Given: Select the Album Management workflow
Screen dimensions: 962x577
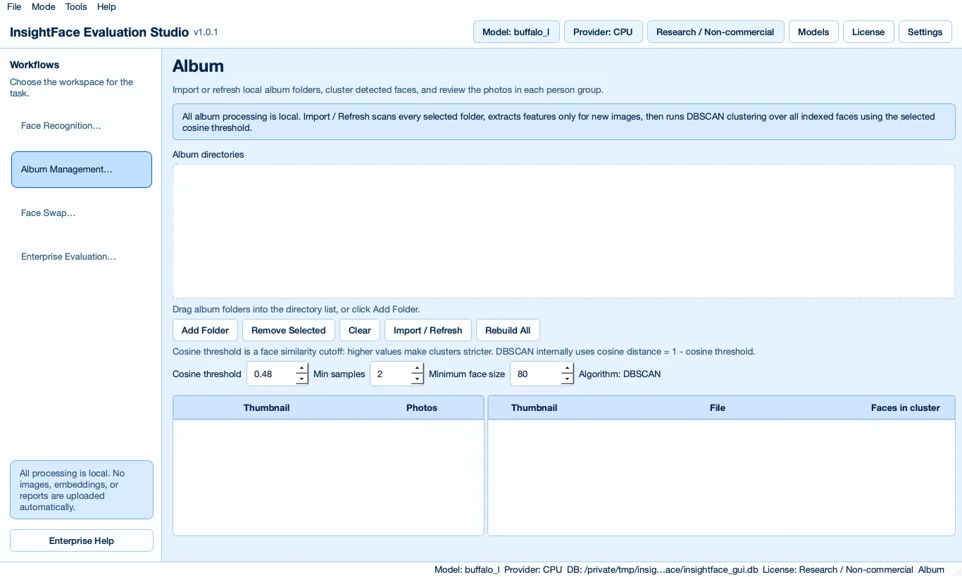Looking at the screenshot, I should [x=82, y=170].
